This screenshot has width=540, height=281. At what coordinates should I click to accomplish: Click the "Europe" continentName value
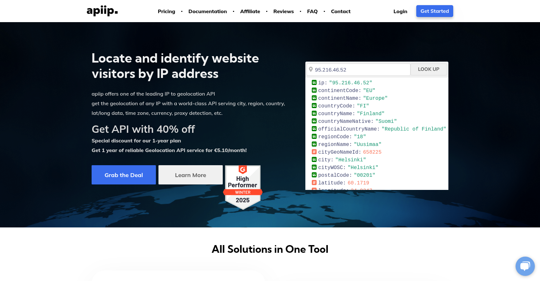(375, 98)
